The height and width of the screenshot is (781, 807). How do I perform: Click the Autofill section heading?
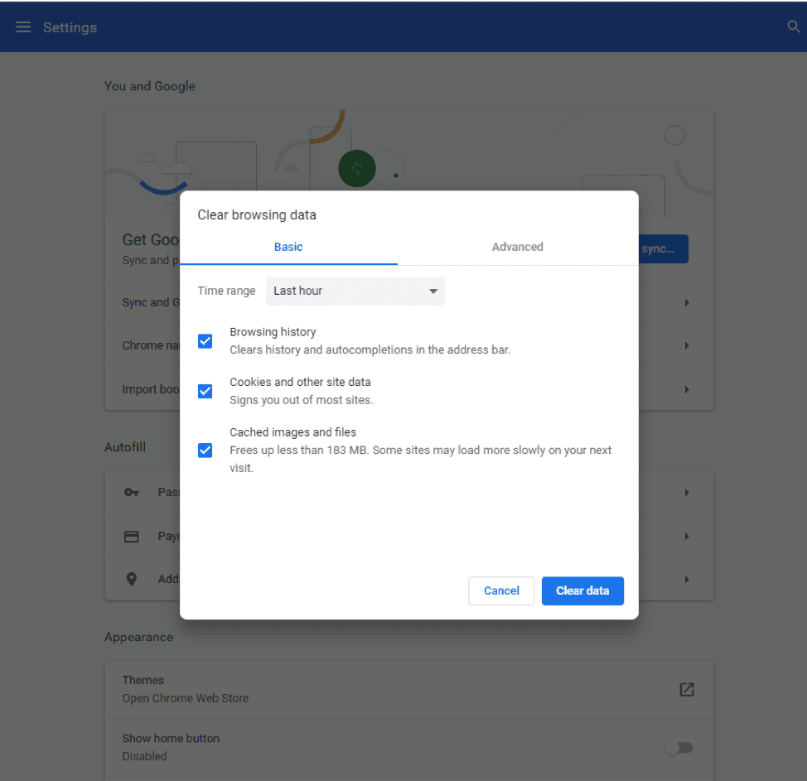[125, 447]
